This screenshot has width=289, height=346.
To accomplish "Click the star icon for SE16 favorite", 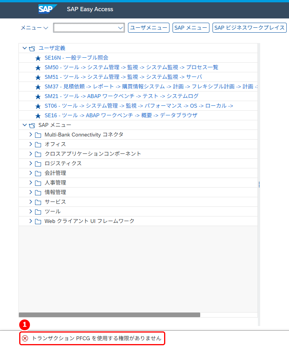I will point(38,116).
